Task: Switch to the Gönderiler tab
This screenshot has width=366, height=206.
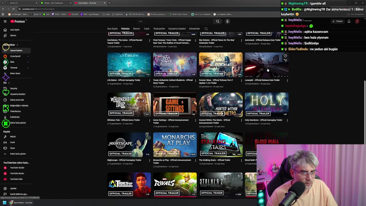Action: pos(194,29)
